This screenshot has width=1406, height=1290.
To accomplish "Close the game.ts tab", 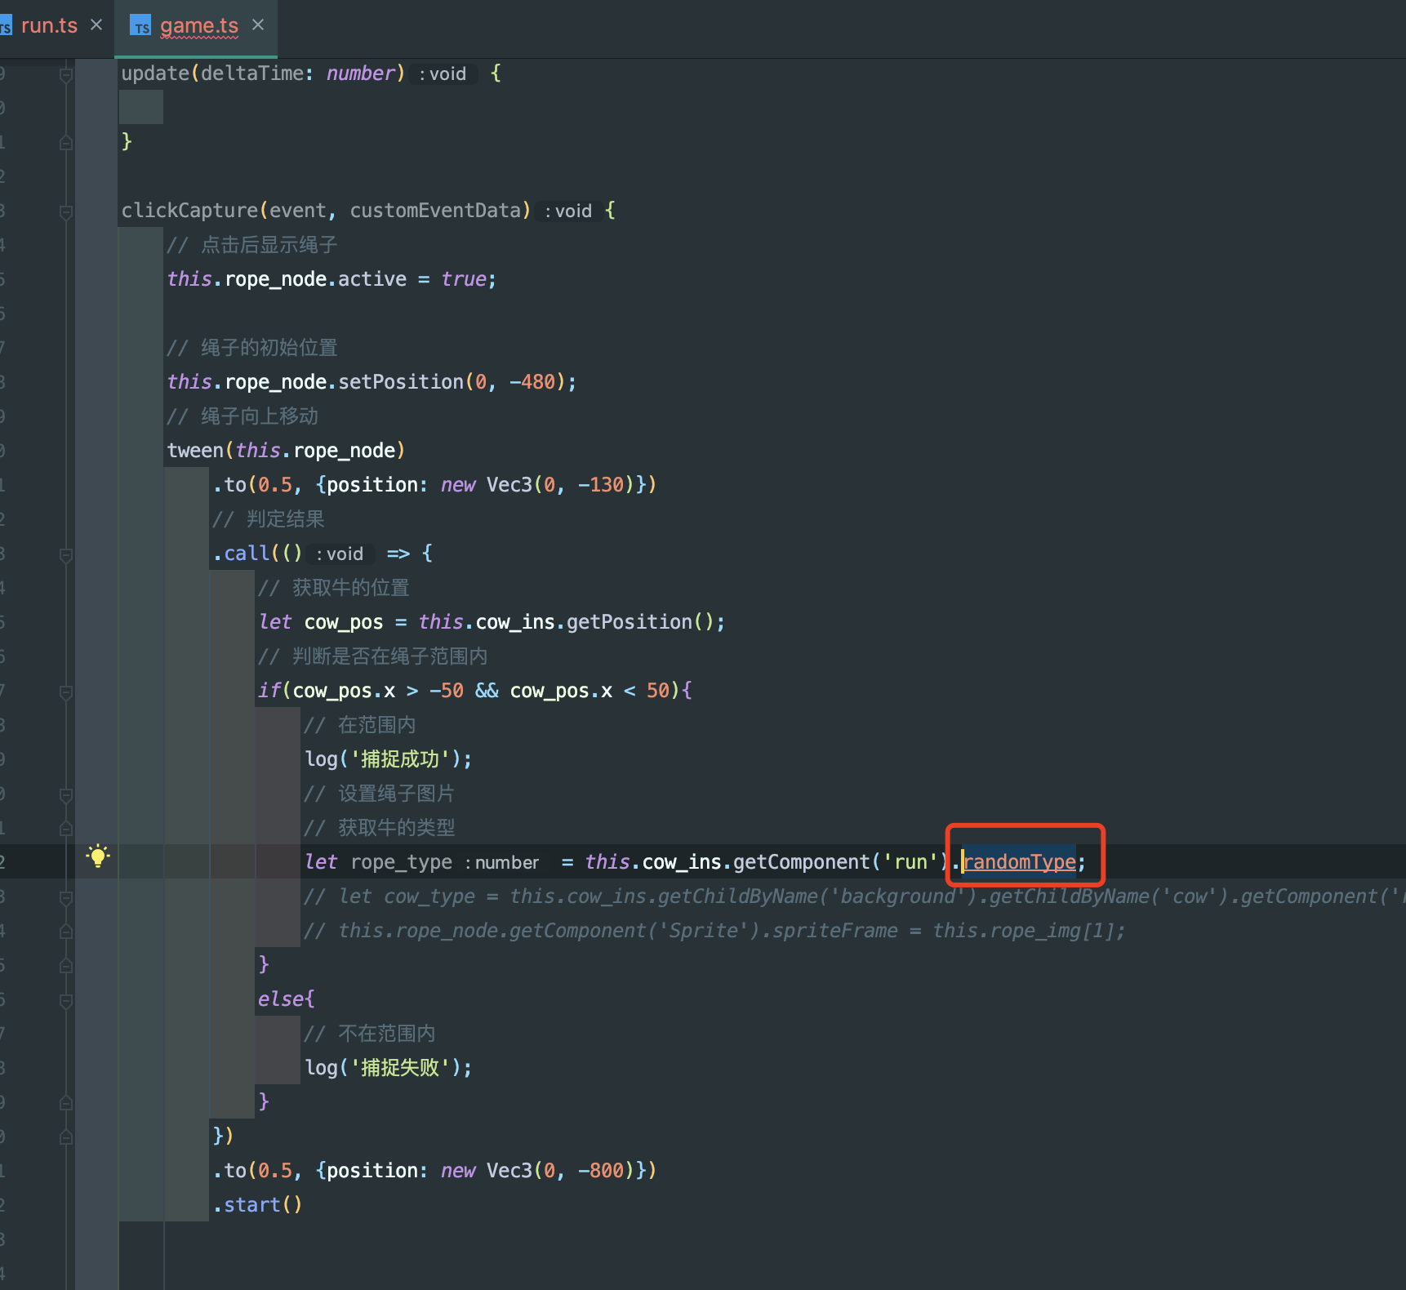I will point(258,25).
